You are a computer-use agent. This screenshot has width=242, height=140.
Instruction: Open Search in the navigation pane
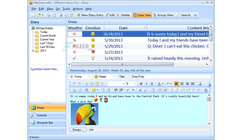tap(47, 115)
